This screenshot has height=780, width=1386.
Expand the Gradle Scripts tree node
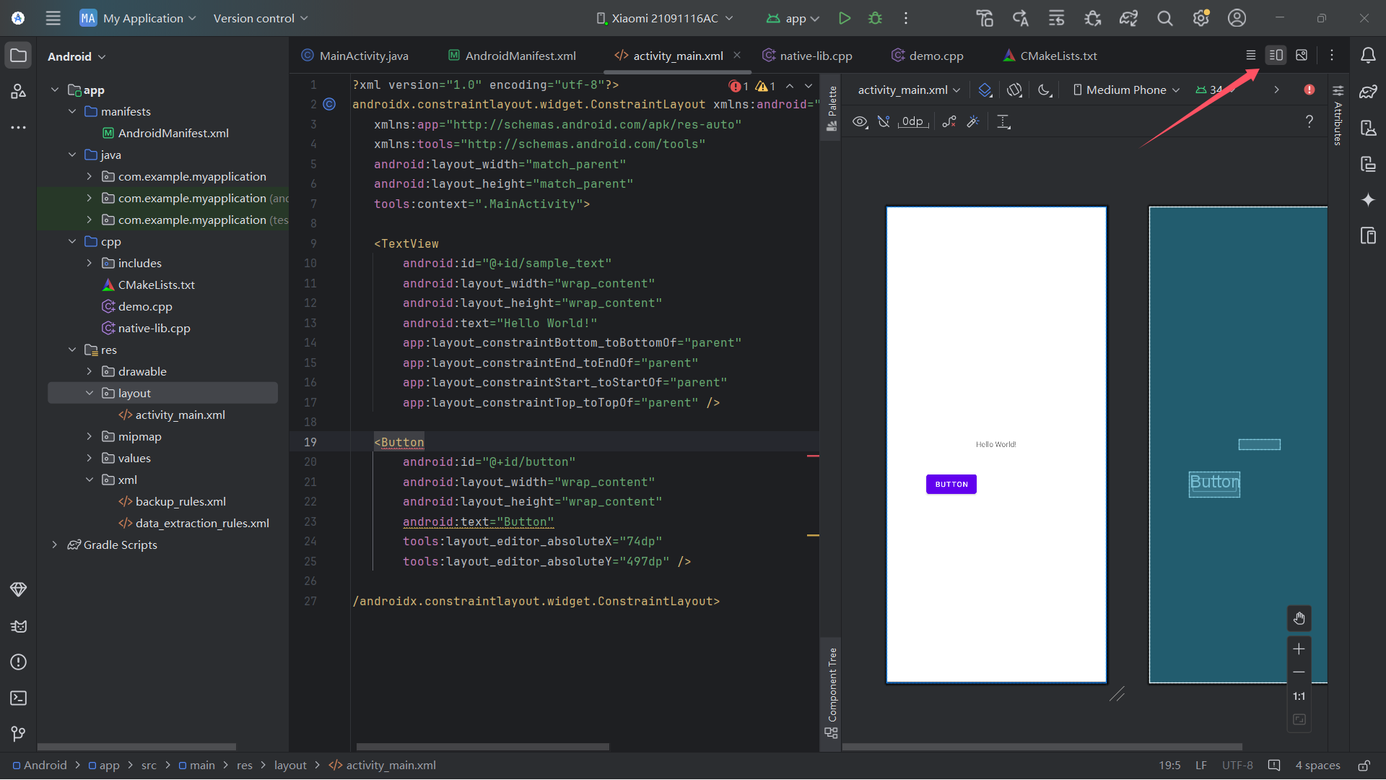click(55, 545)
